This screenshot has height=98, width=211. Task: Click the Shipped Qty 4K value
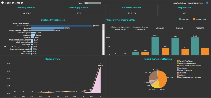tap(184, 13)
